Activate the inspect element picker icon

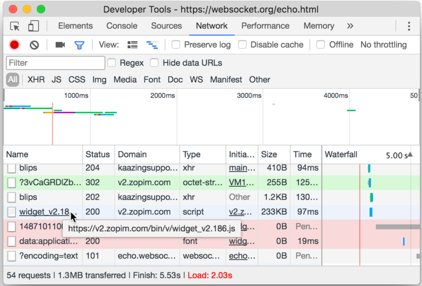pyautogui.click(x=15, y=26)
